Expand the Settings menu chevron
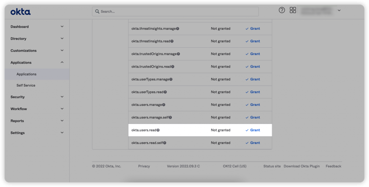The height and width of the screenshot is (187, 369). 62,133
